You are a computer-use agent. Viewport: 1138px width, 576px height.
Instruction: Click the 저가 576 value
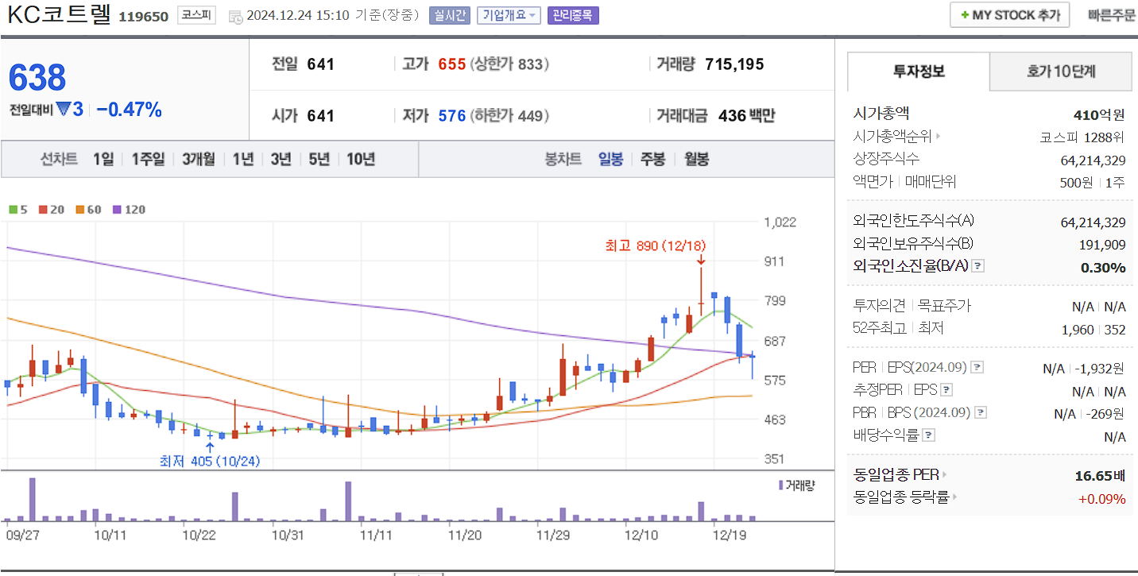[x=451, y=116]
